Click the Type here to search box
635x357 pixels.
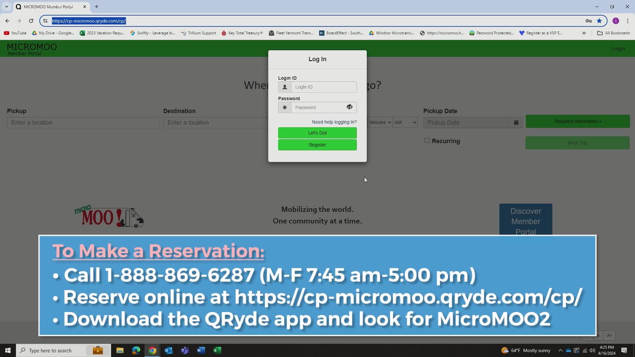click(x=63, y=350)
